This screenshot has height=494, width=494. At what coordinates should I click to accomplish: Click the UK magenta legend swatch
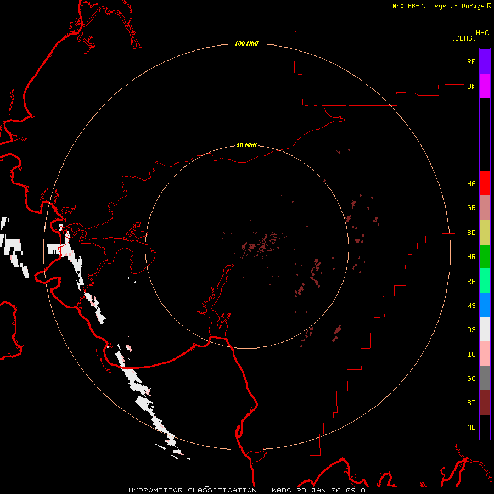[485, 86]
